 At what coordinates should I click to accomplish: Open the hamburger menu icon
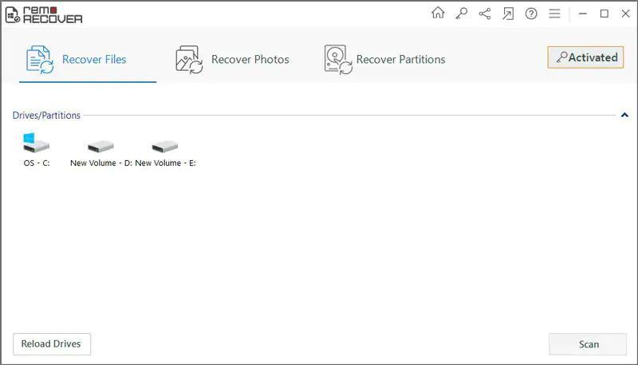pyautogui.click(x=554, y=14)
